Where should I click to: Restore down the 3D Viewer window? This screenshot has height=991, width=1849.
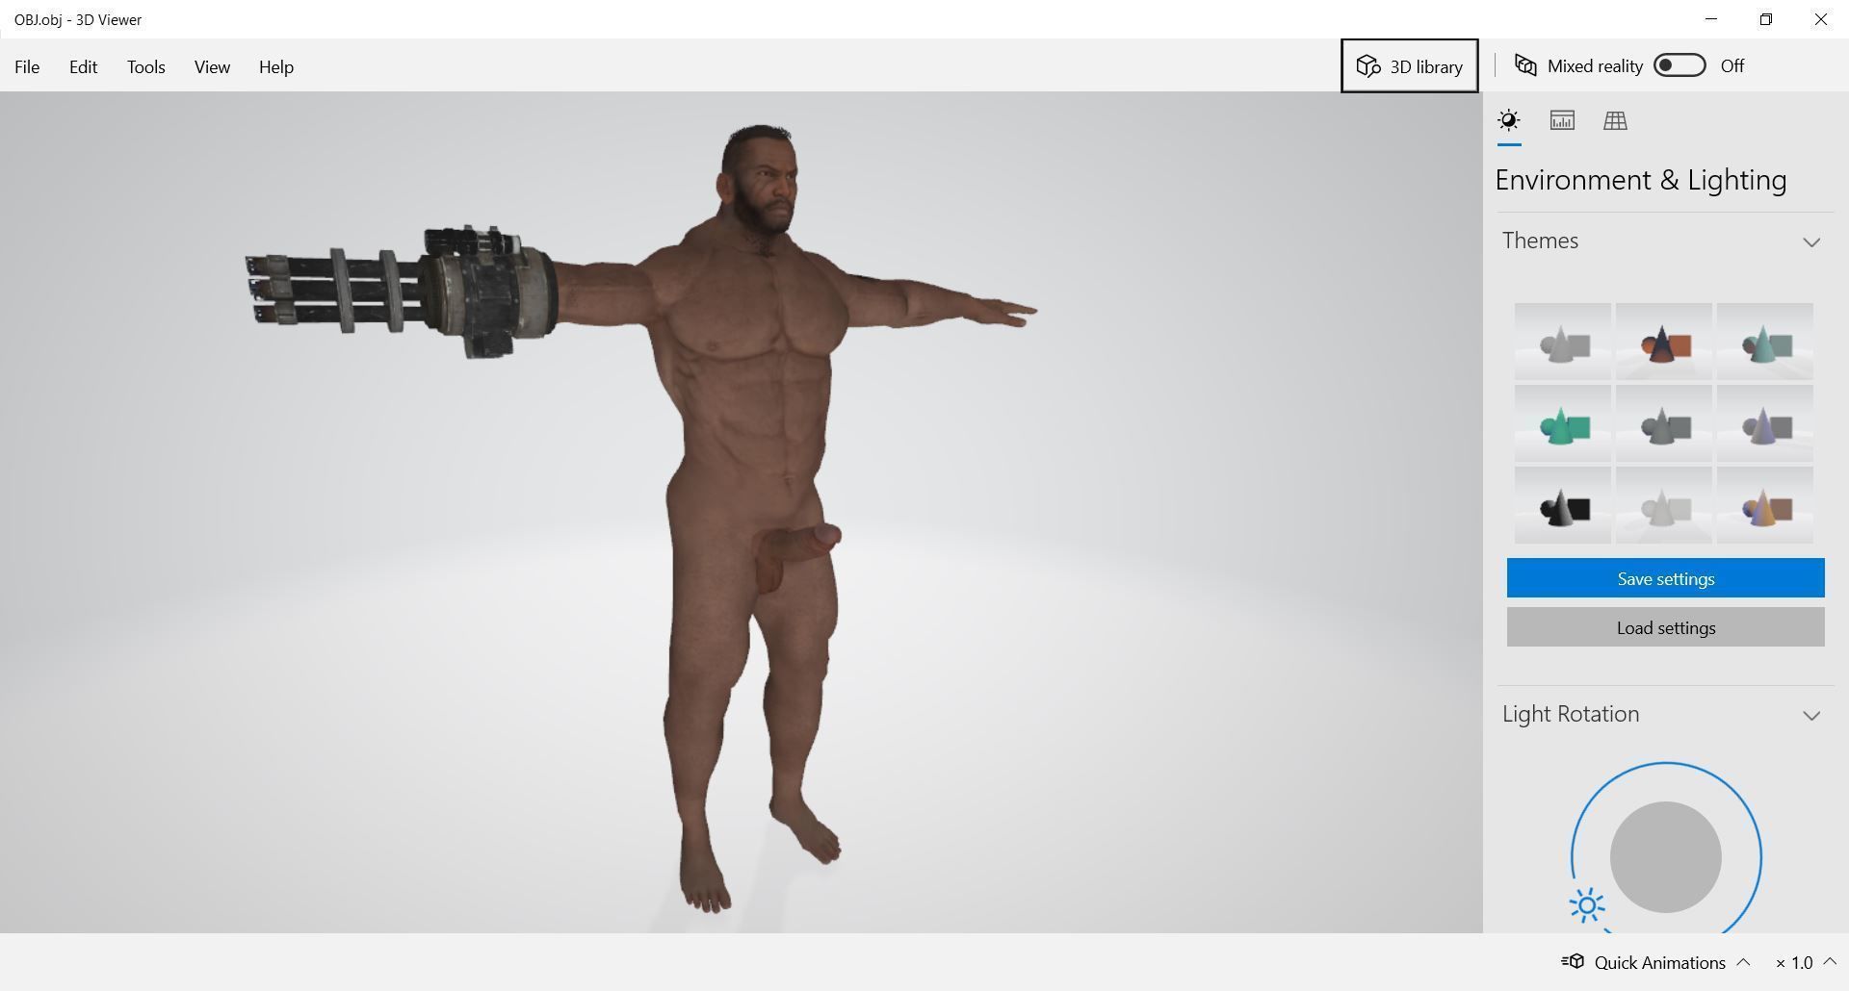tap(1766, 19)
